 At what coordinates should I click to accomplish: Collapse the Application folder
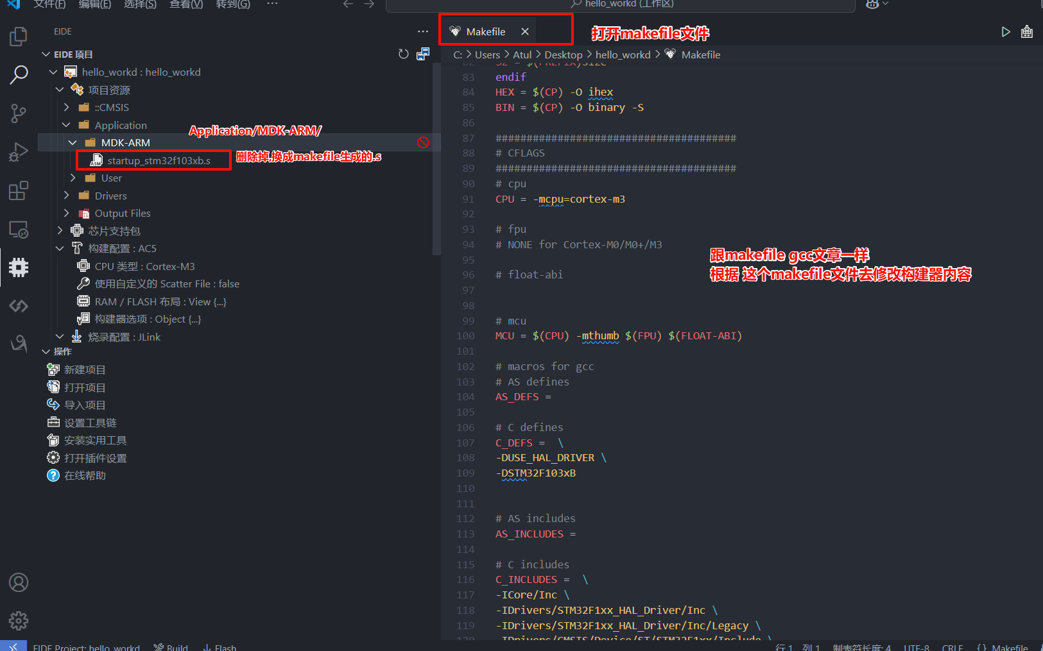point(66,125)
